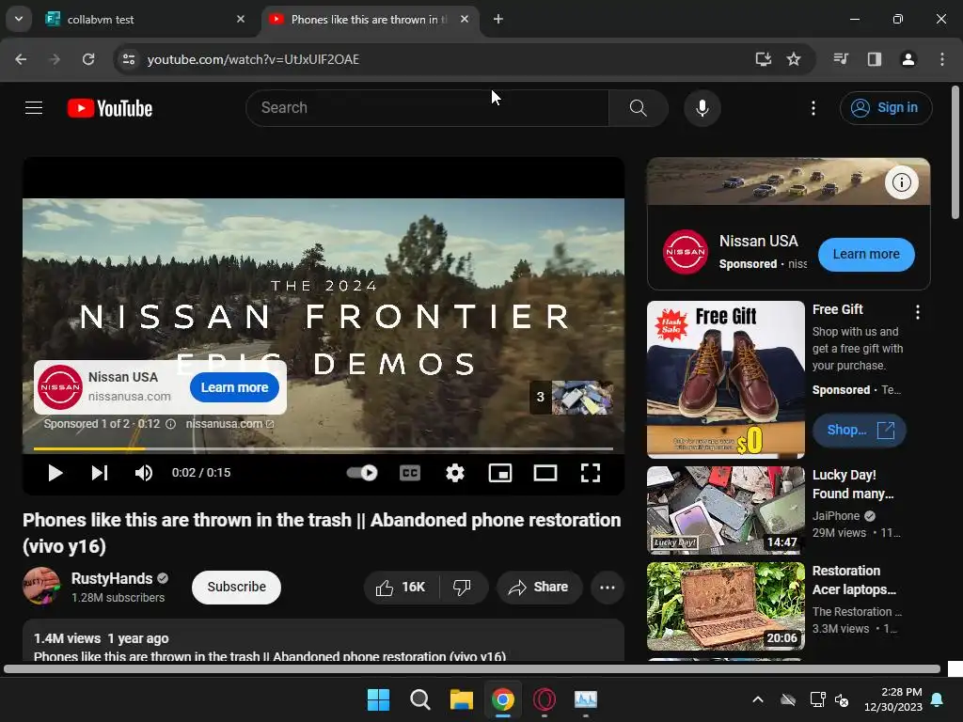
Task: Open Windows Start menu
Action: pyautogui.click(x=378, y=699)
